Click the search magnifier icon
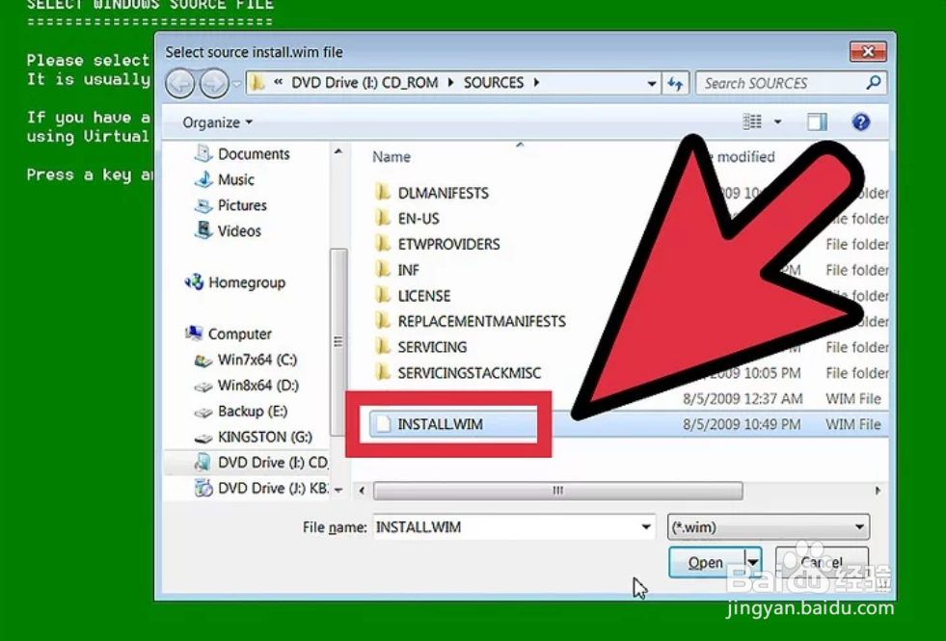The width and height of the screenshot is (946, 641). [x=873, y=83]
